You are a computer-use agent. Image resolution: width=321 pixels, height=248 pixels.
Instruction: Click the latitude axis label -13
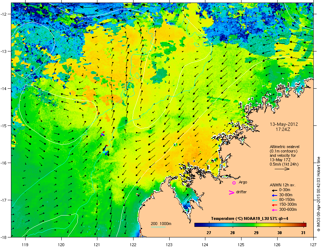click(x=4, y=51)
